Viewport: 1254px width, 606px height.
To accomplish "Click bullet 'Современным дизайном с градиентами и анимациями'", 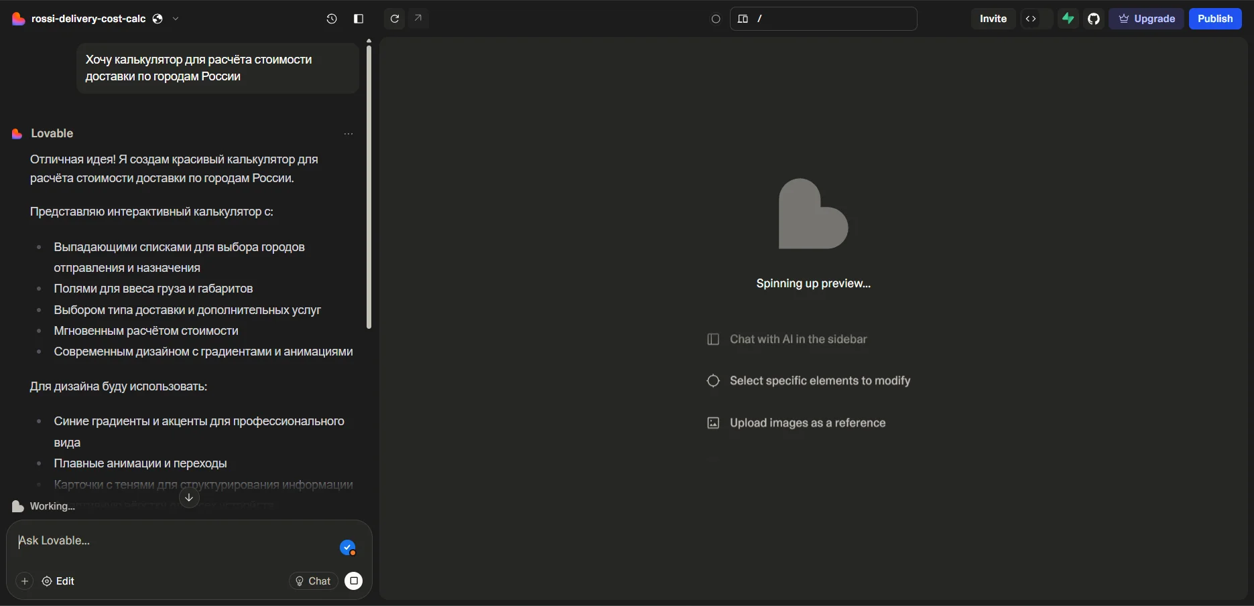I will pyautogui.click(x=203, y=352).
